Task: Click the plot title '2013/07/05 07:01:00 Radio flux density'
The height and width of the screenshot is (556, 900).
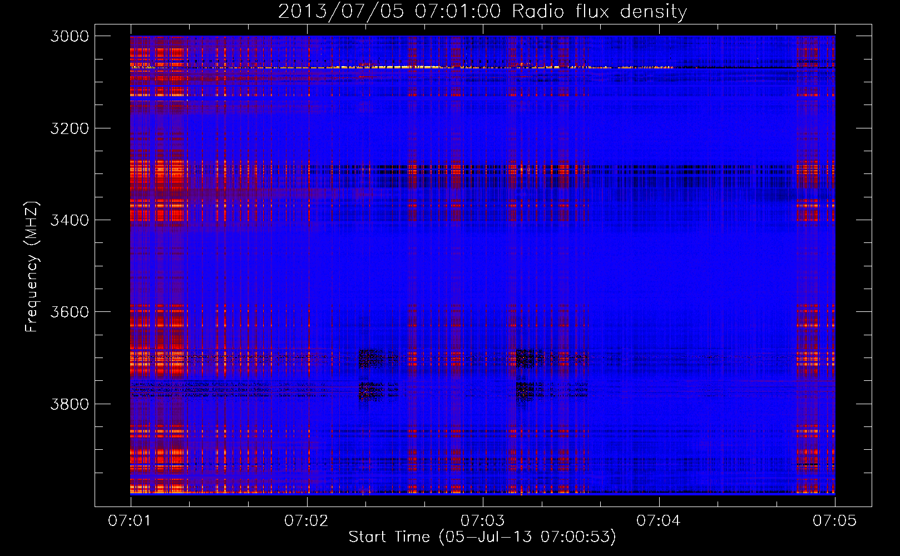Action: (x=482, y=12)
